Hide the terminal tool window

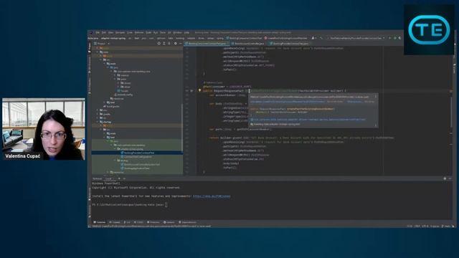(x=450, y=178)
